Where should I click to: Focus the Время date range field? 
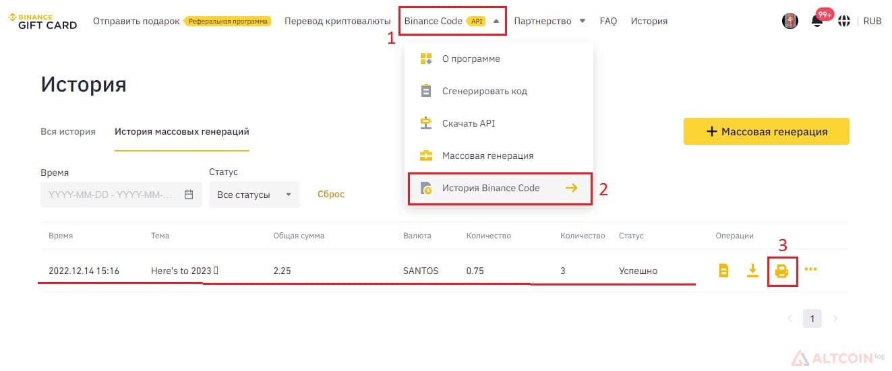[x=121, y=195]
